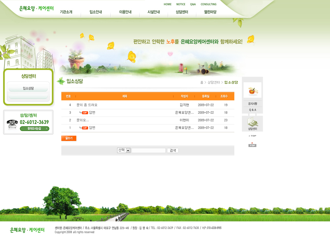Click the paint bucket thumbnail in right sidebar
The image size is (330, 241).
pyautogui.click(x=252, y=90)
